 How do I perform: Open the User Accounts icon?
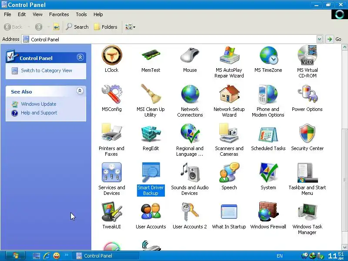click(151, 211)
